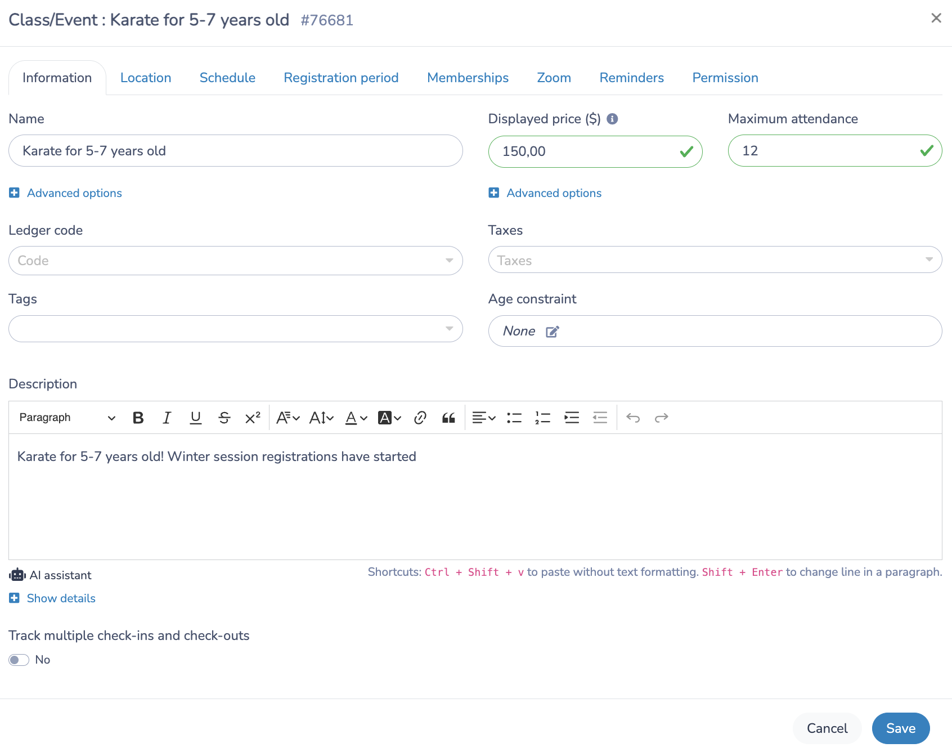The height and width of the screenshot is (752, 952).
Task: Open the Tags dropdown
Action: [236, 329]
